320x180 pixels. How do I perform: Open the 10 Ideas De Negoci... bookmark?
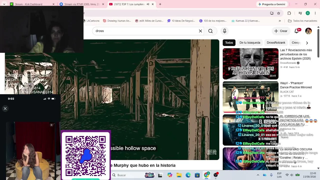click(181, 21)
